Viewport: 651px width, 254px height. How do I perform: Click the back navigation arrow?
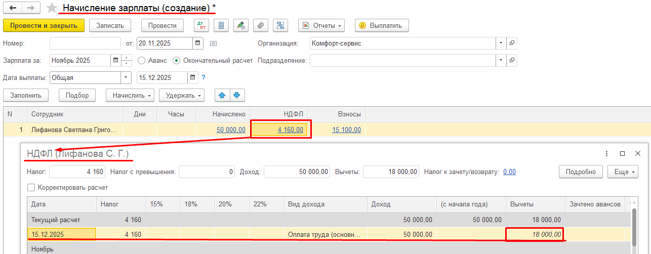click(x=13, y=8)
